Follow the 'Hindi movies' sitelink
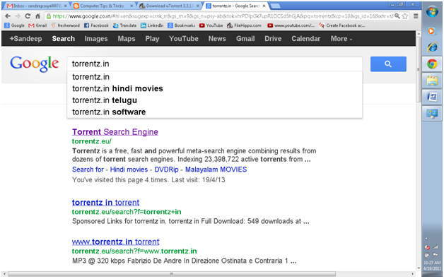The height and width of the screenshot is (279, 444). 129,170
